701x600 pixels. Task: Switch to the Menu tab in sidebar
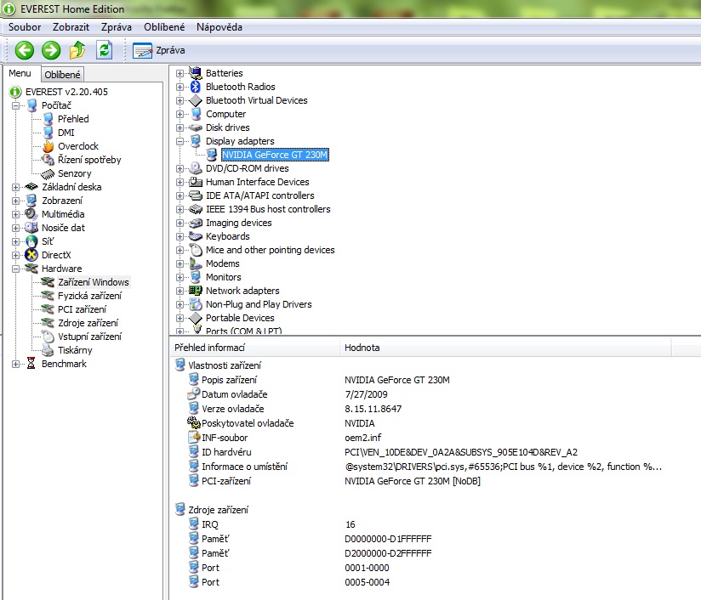20,73
